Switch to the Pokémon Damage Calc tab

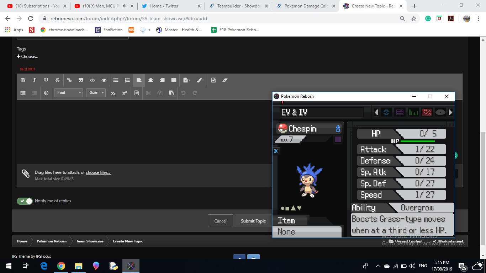click(x=305, y=6)
